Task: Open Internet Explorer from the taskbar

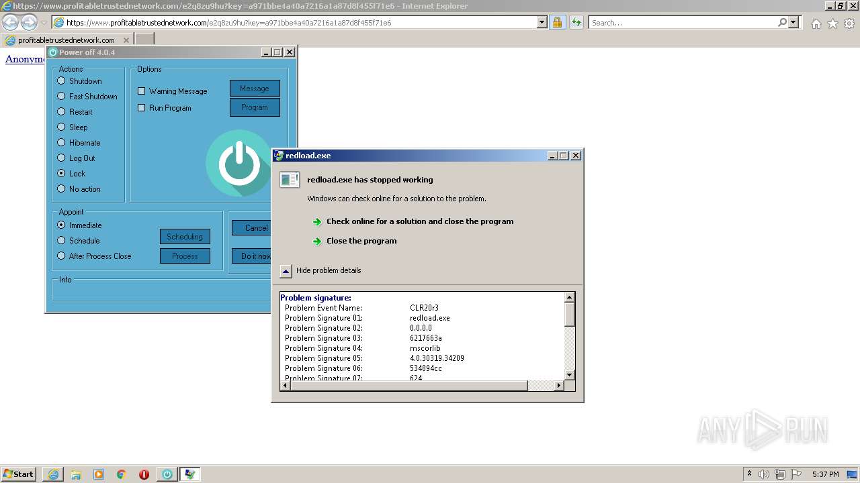Action: pos(53,474)
